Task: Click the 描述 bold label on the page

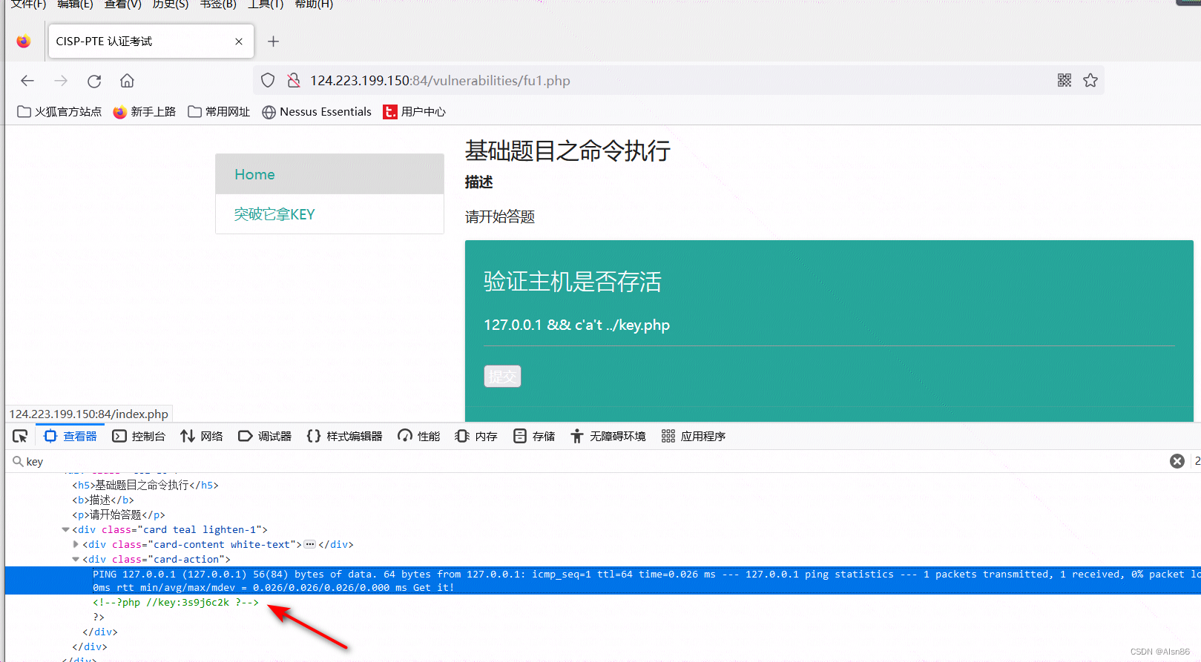Action: click(x=479, y=182)
